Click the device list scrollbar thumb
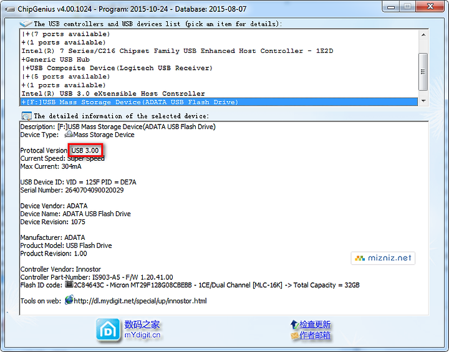Image resolution: width=449 pixels, height=352 pixels. click(x=423, y=72)
